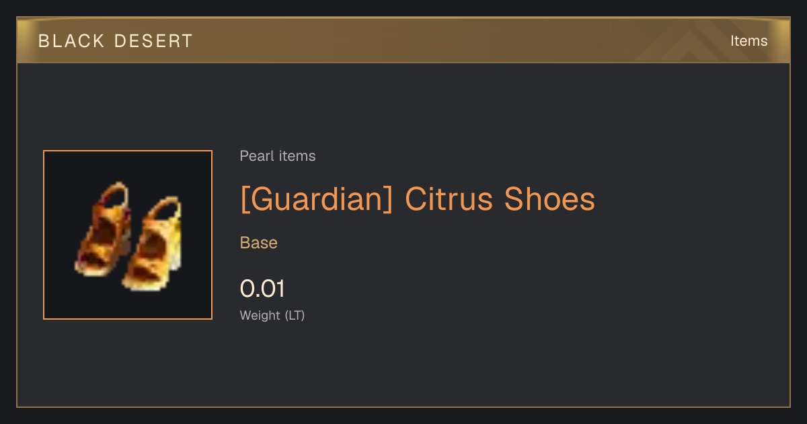Click the word [Guardian] in the title
Image resolution: width=807 pixels, height=424 pixels.
(x=316, y=199)
